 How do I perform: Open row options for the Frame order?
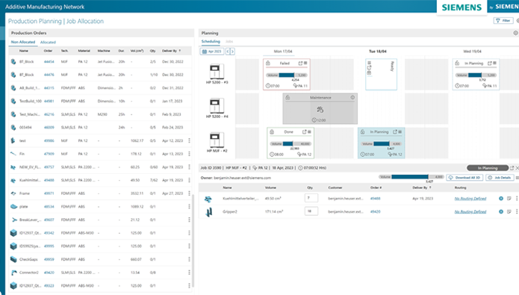coord(190,193)
